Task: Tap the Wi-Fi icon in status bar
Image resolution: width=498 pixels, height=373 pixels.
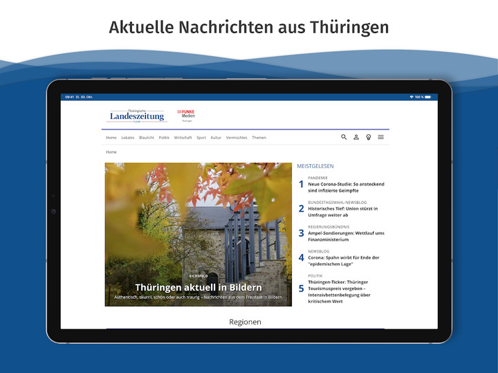Action: [x=411, y=97]
